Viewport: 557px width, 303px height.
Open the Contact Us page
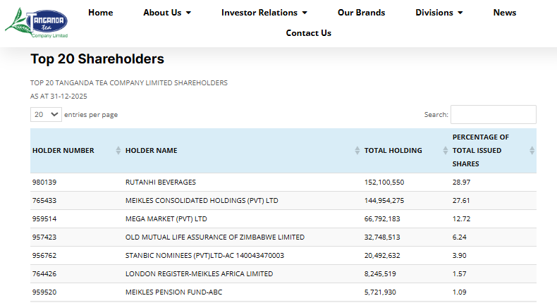(308, 33)
